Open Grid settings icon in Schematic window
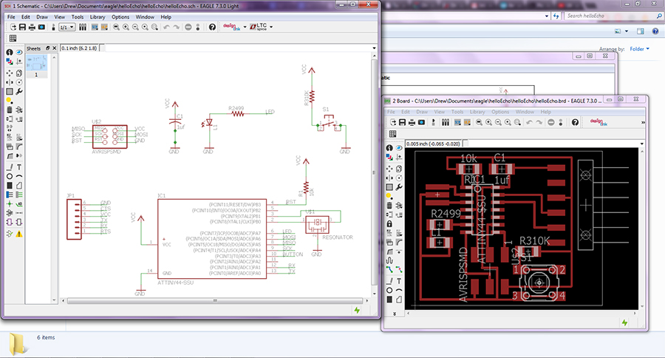This screenshot has width=665, height=358. [13, 38]
